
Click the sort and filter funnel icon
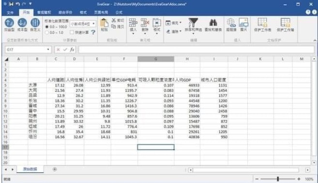point(193,22)
